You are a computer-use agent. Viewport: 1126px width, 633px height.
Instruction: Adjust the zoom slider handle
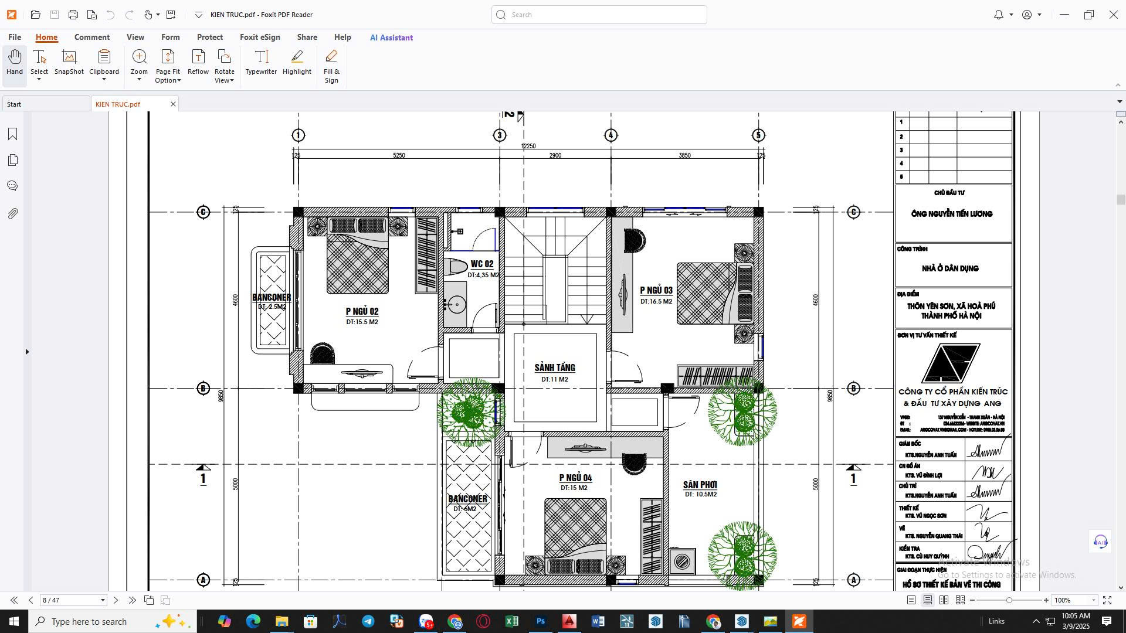coord(1009,600)
